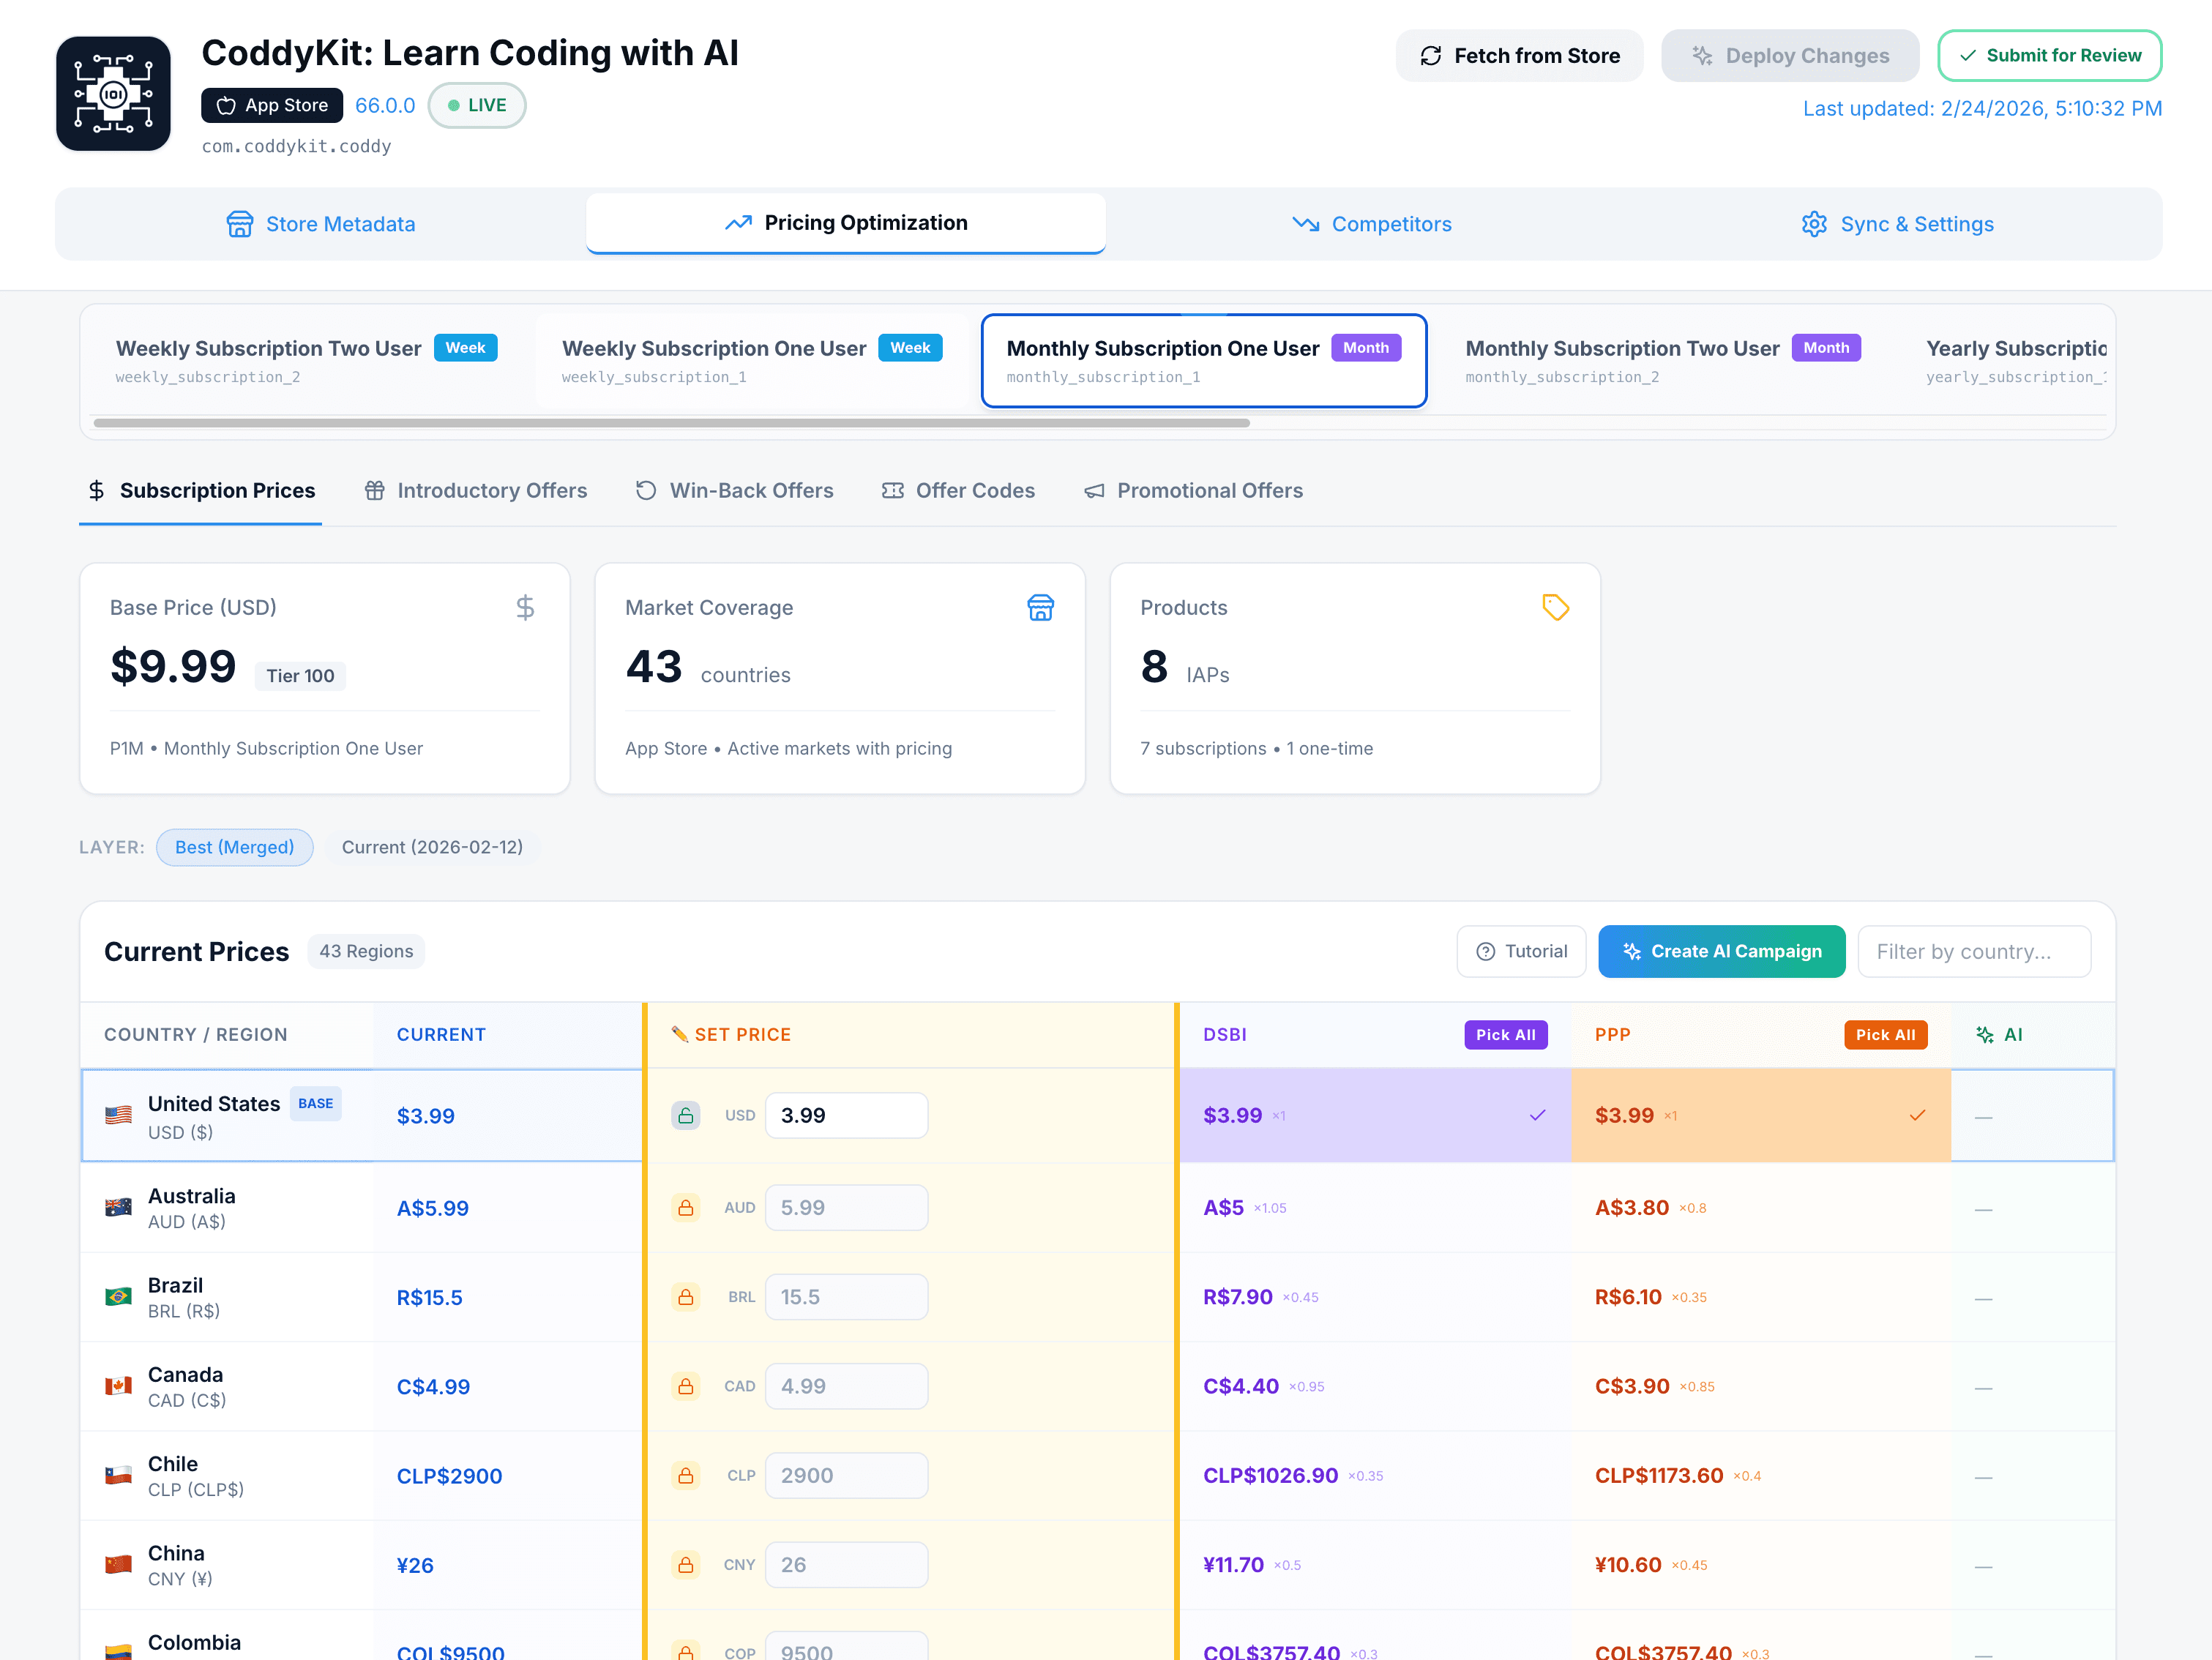The width and height of the screenshot is (2212, 1660).
Task: Click the tag icon on the Products card
Action: point(1555,607)
